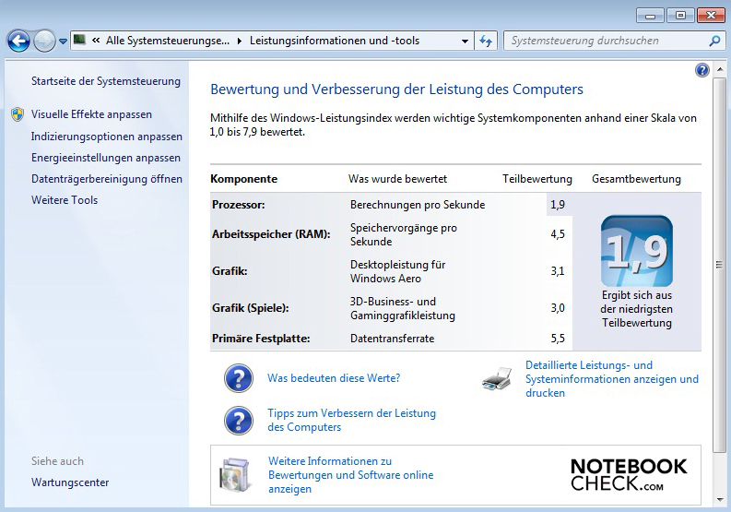
Task: Open the breadcrumb arrow after Alle Systemsteuerungse...
Action: (x=239, y=42)
